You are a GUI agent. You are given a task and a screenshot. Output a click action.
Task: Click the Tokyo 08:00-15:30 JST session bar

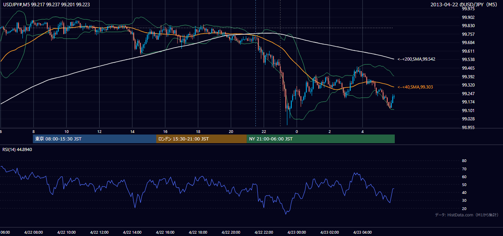94,139
